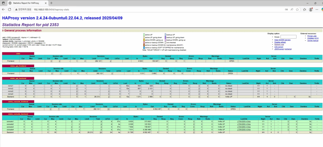Click into the Scope text field
Viewport: 323px width, 147px height.
[x=288, y=37]
